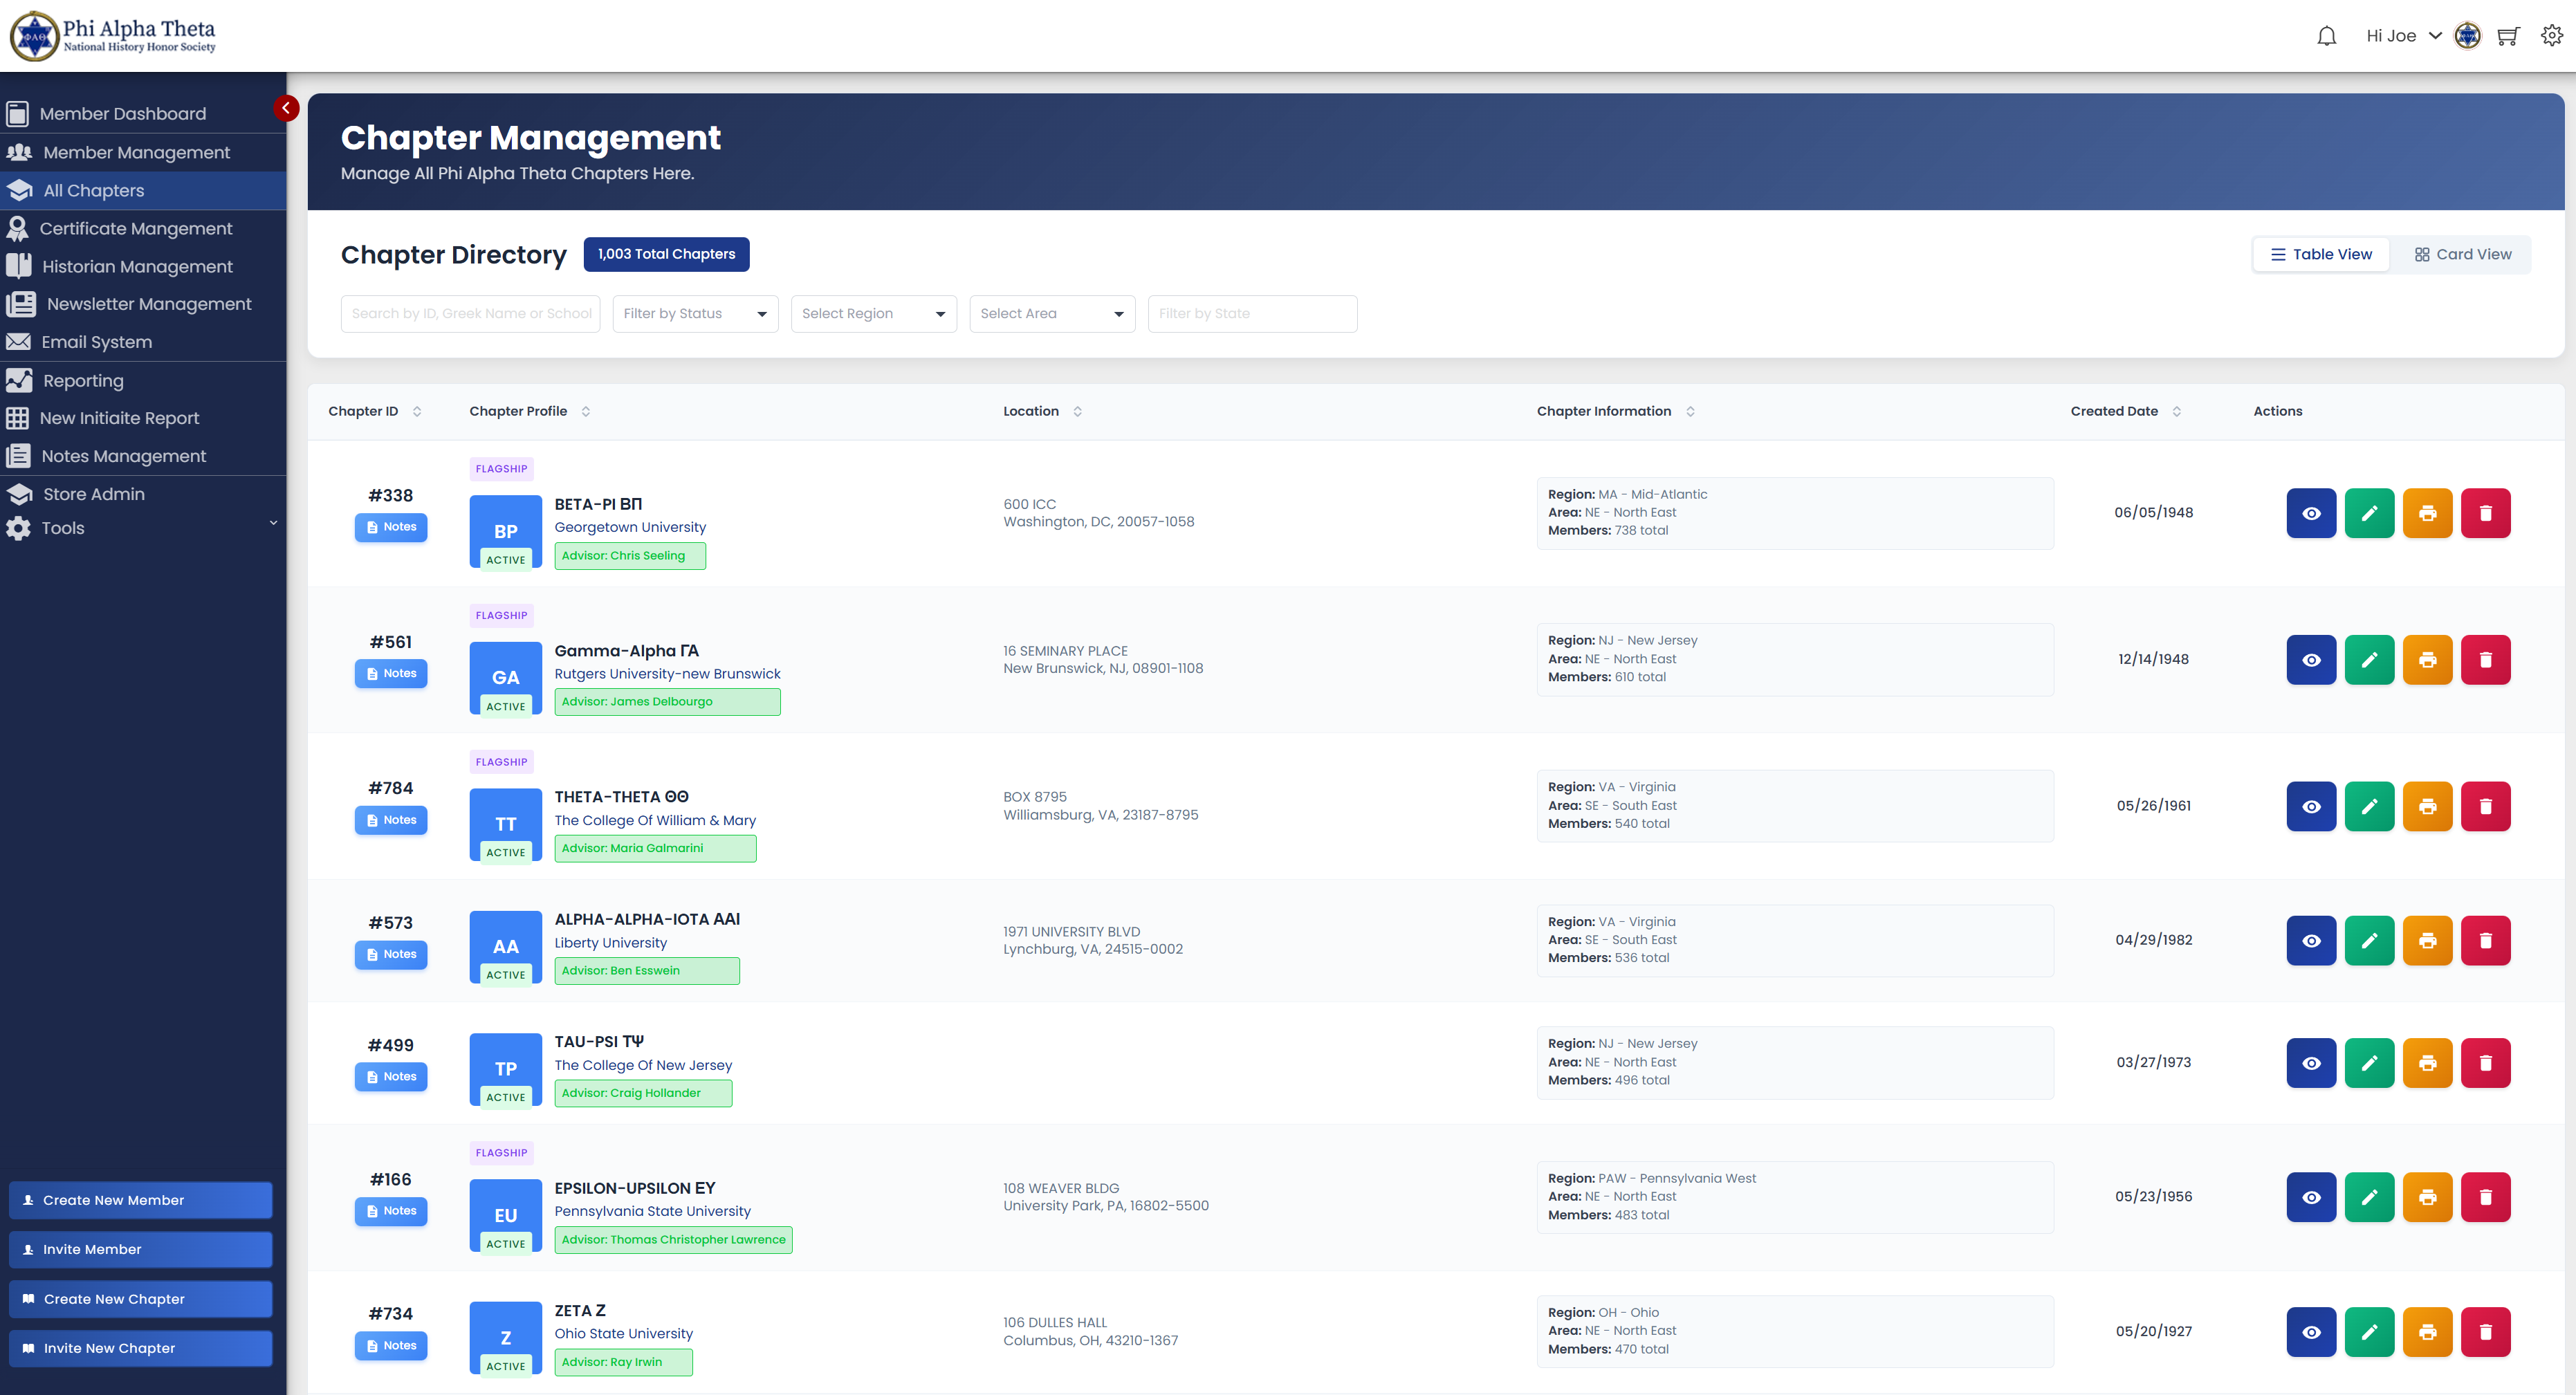Select Table View mode

tap(2320, 254)
